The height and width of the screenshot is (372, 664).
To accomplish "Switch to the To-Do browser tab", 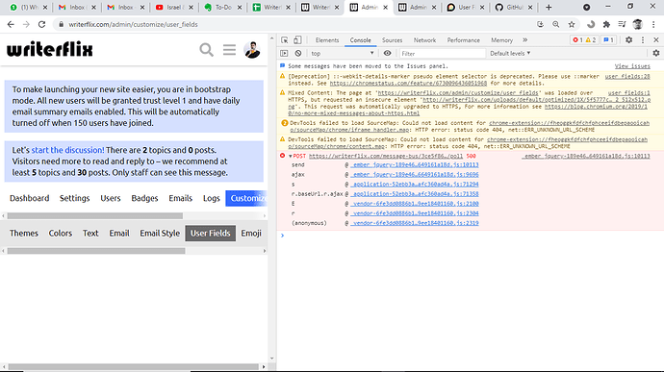I will (x=222, y=7).
